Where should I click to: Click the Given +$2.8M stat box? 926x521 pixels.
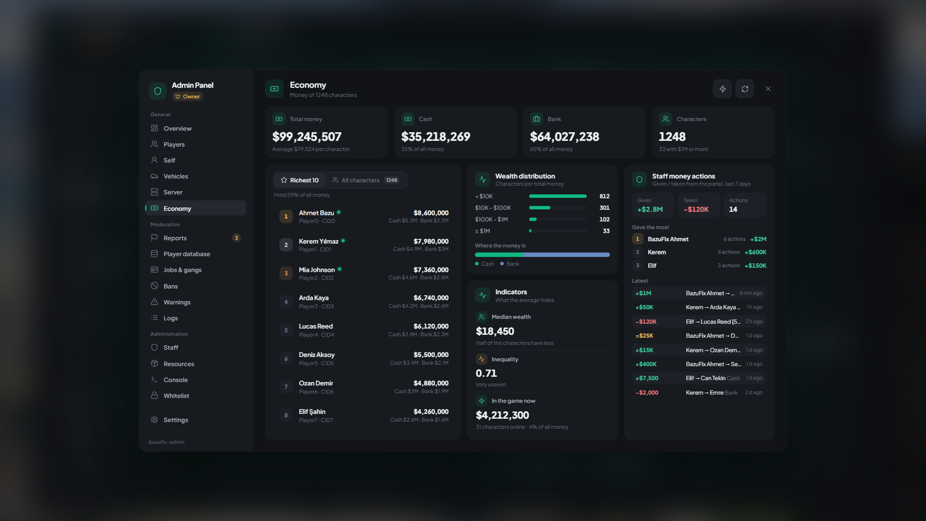click(653, 205)
